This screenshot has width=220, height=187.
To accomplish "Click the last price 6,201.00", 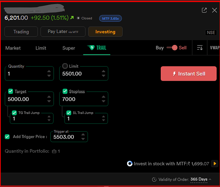I will tap(16, 18).
